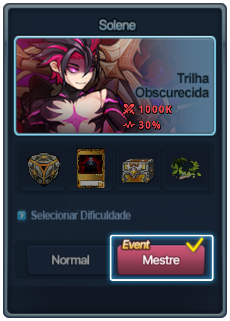230x321 pixels.
Task: Toggle the yellow checkmark on Mestre
Action: point(195,244)
